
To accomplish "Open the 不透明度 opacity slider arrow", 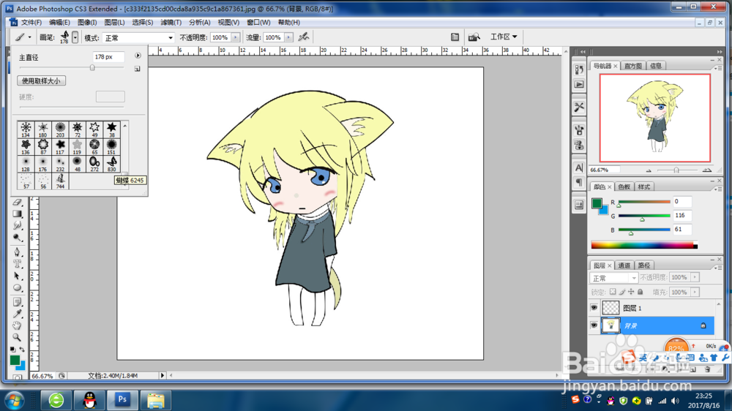I will point(235,37).
